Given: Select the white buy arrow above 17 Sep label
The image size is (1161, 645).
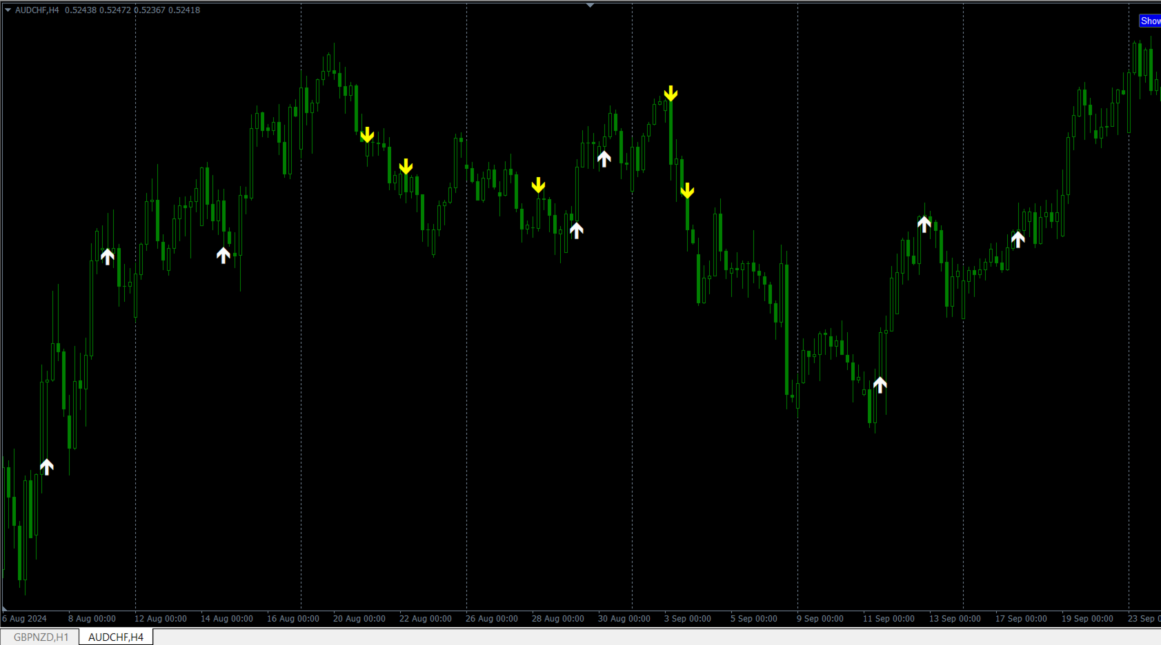Looking at the screenshot, I should (1018, 239).
